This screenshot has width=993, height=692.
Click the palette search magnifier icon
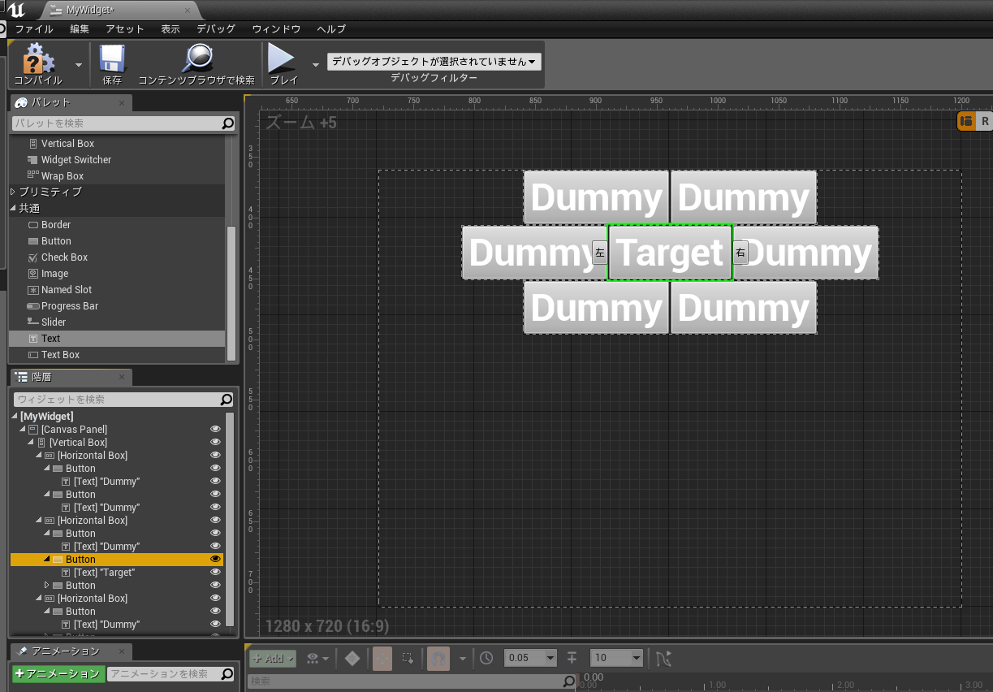[x=228, y=123]
